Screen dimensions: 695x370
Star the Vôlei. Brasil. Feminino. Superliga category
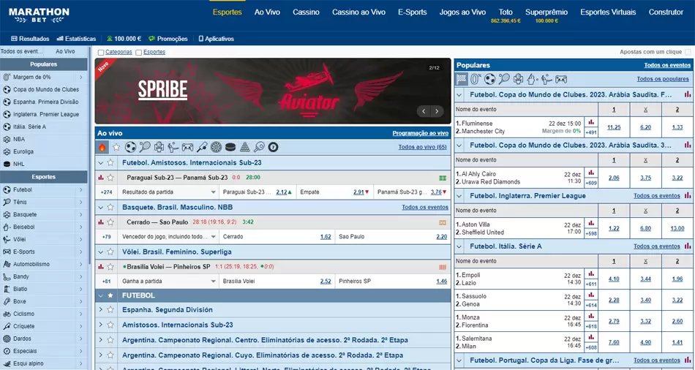click(110, 252)
